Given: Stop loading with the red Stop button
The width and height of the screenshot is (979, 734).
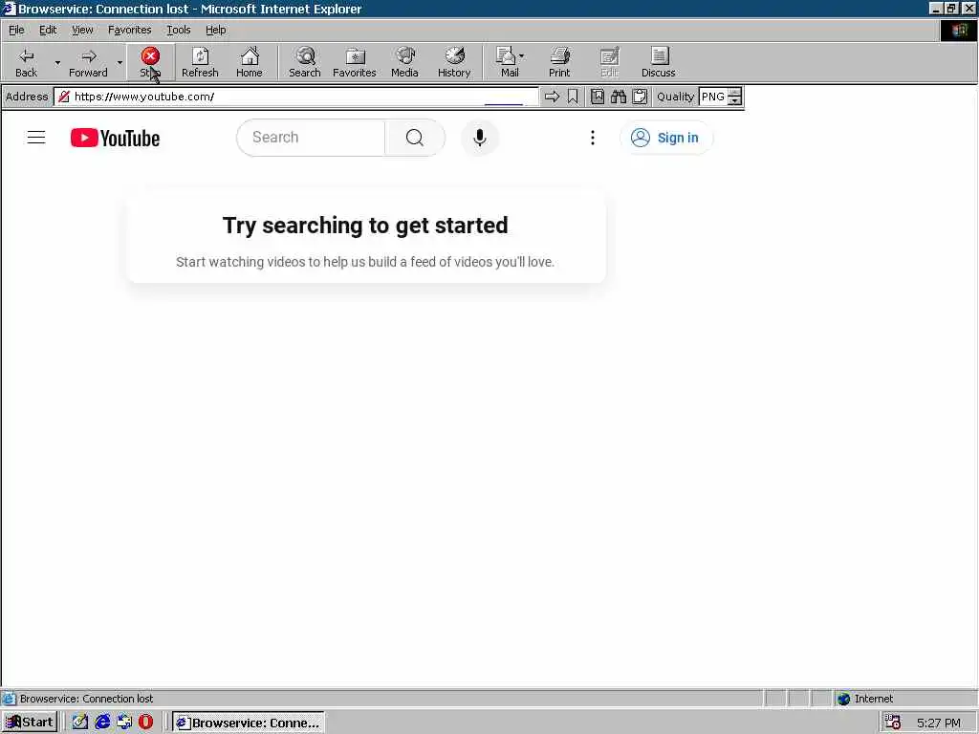Looking at the screenshot, I should pos(150,62).
